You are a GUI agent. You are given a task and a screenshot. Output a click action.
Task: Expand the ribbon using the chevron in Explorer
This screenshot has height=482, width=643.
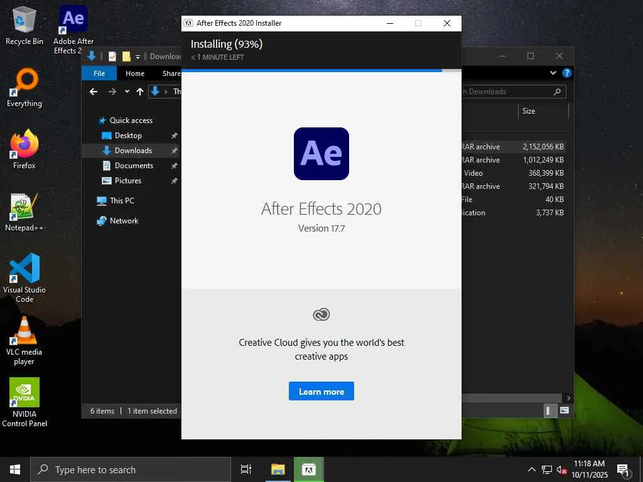553,73
